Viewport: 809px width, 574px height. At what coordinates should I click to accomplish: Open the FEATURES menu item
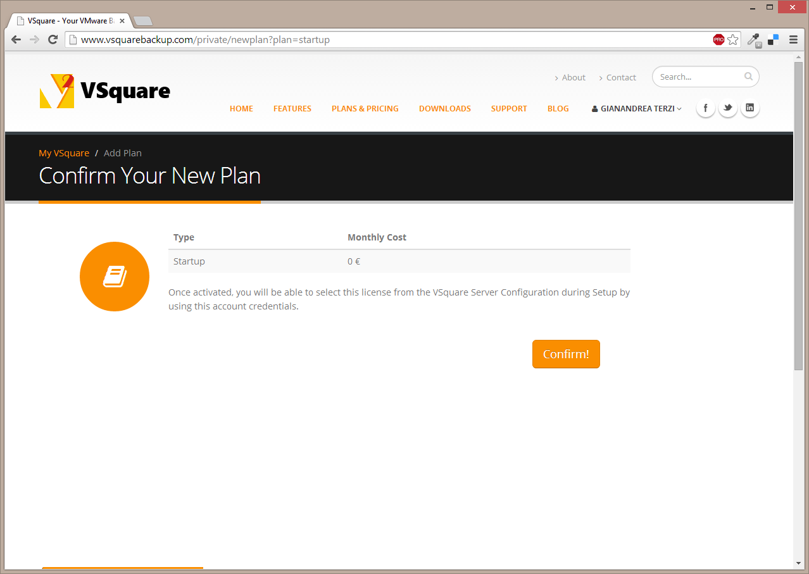click(x=292, y=109)
